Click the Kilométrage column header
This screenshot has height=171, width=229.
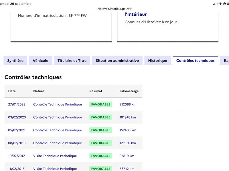129,91
